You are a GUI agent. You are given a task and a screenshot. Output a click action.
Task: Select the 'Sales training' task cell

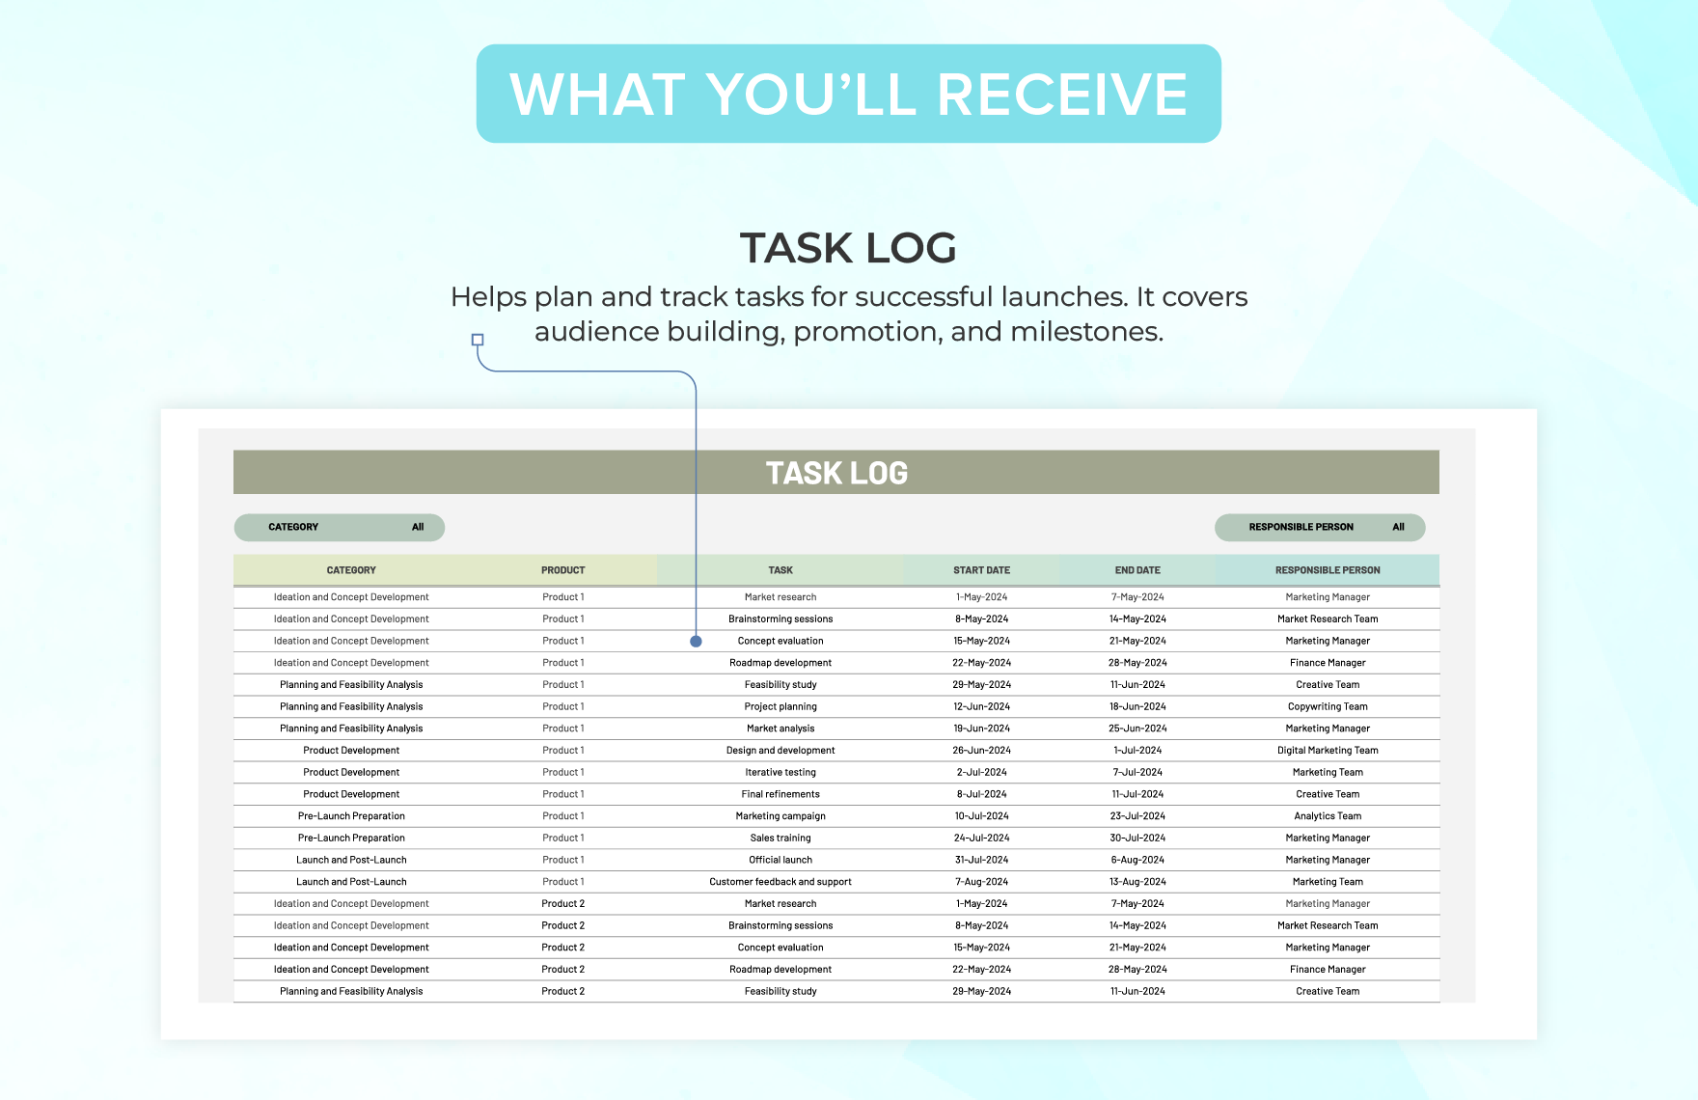tap(781, 838)
